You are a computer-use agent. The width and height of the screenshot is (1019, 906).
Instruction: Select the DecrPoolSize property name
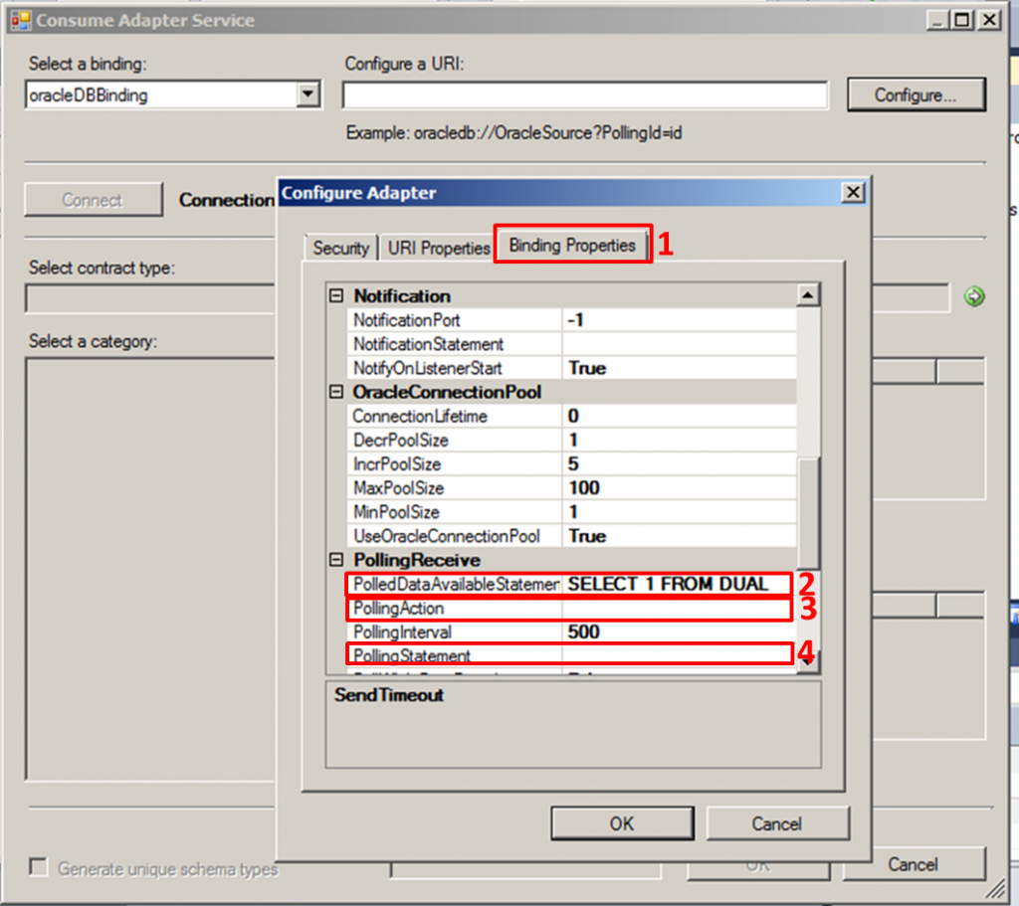click(401, 441)
